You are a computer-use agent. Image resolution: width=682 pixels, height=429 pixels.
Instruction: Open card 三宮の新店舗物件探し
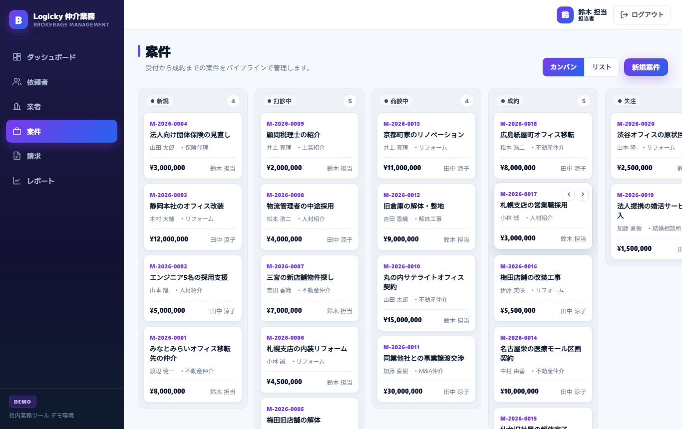tap(310, 288)
